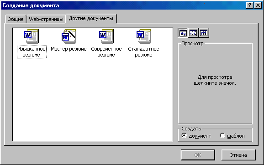Select the Изысканное резюме template icon
This screenshot has height=165, width=264.
pyautogui.click(x=32, y=36)
